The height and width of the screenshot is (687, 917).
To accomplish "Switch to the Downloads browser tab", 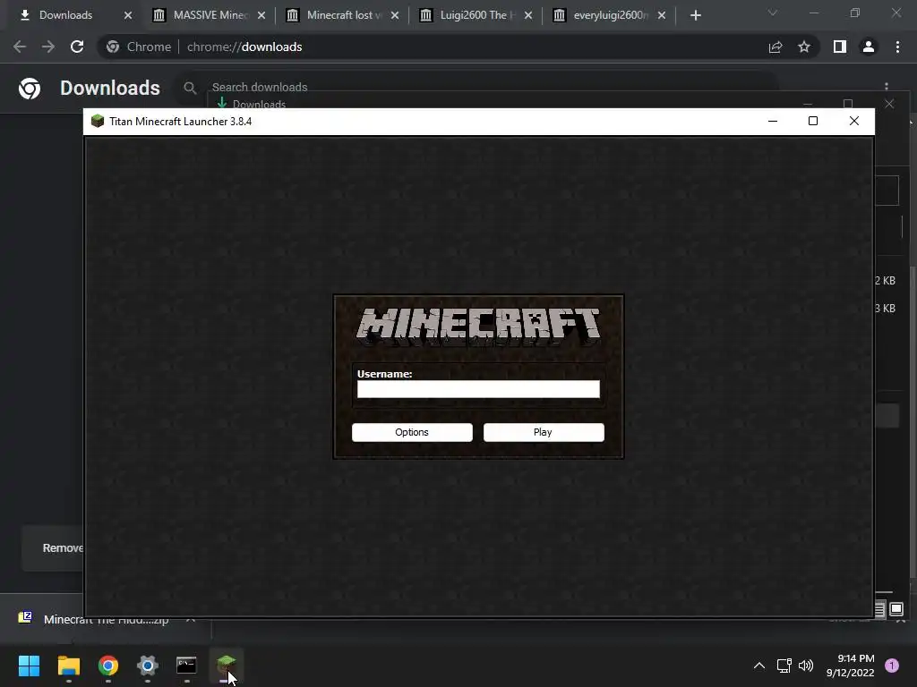I will coord(65,15).
